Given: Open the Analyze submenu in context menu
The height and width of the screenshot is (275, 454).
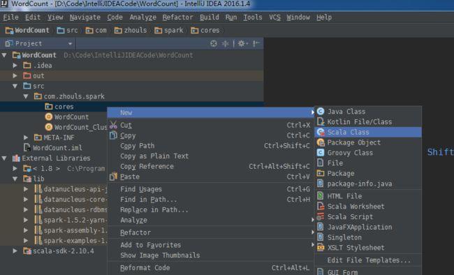Looking at the screenshot, I should point(211,220).
